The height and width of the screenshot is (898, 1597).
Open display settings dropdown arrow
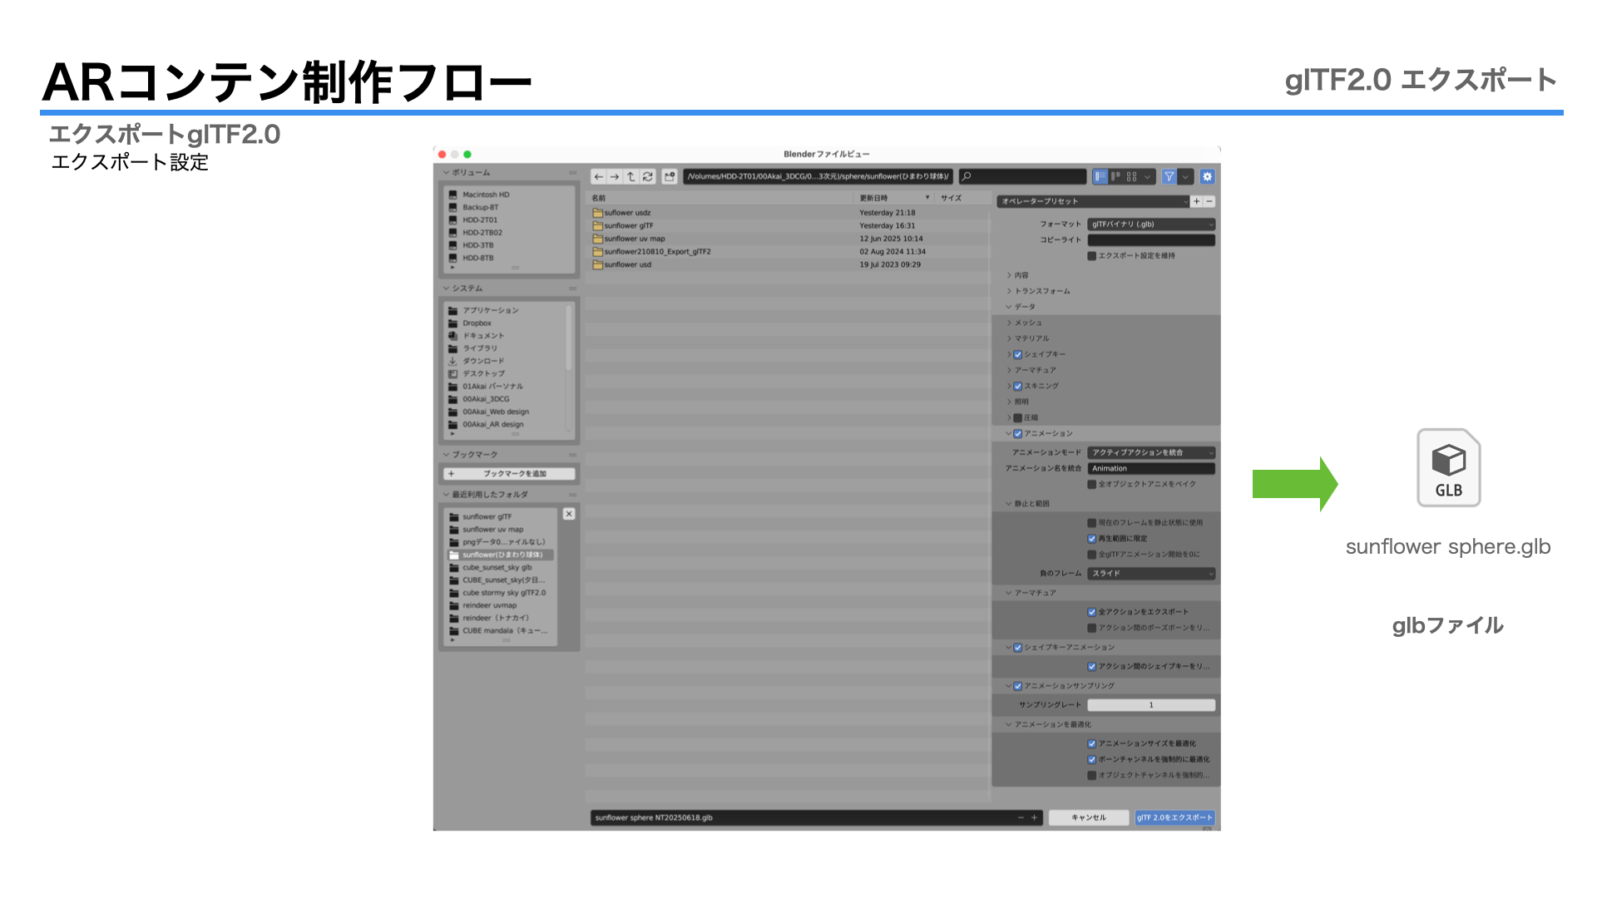coord(1147,176)
